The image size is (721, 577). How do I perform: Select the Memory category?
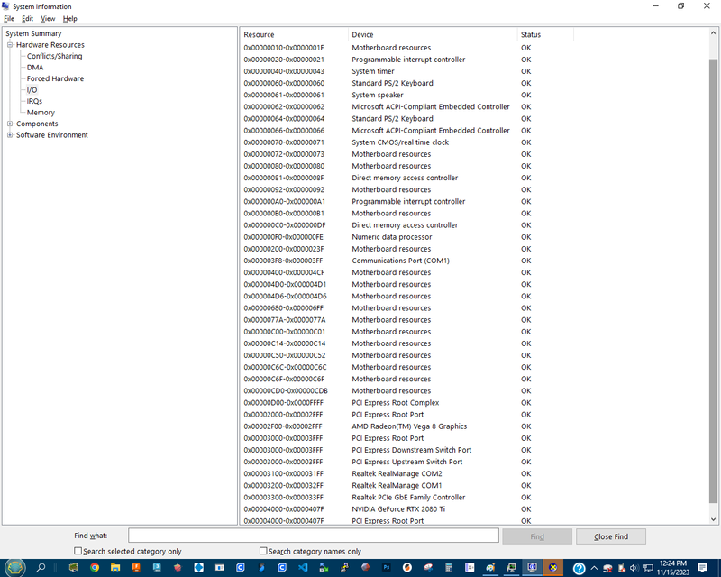click(x=41, y=113)
